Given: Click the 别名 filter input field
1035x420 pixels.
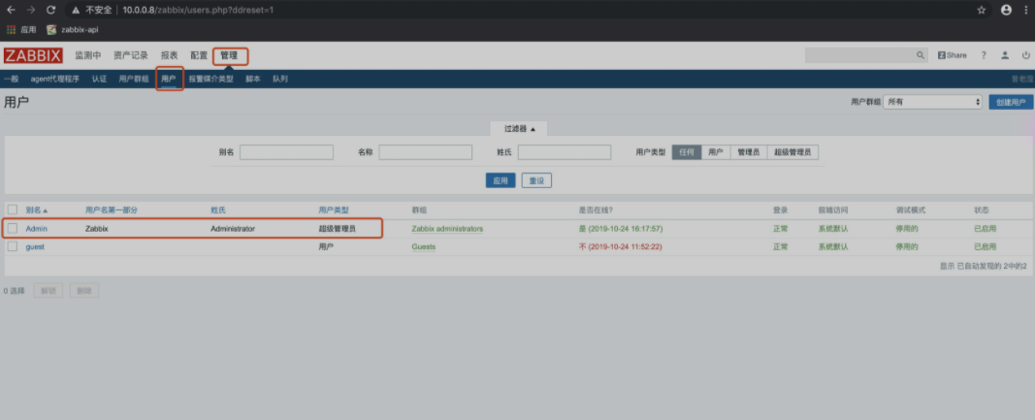Looking at the screenshot, I should click(286, 152).
